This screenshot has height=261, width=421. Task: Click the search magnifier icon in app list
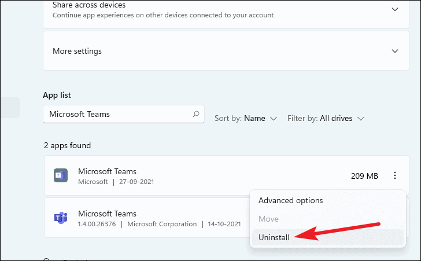pyautogui.click(x=196, y=114)
